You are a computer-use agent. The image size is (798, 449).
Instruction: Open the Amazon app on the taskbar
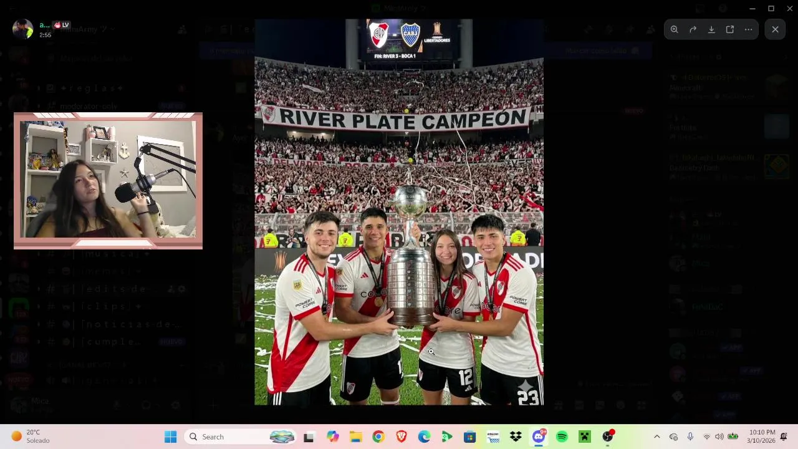pyautogui.click(x=493, y=437)
